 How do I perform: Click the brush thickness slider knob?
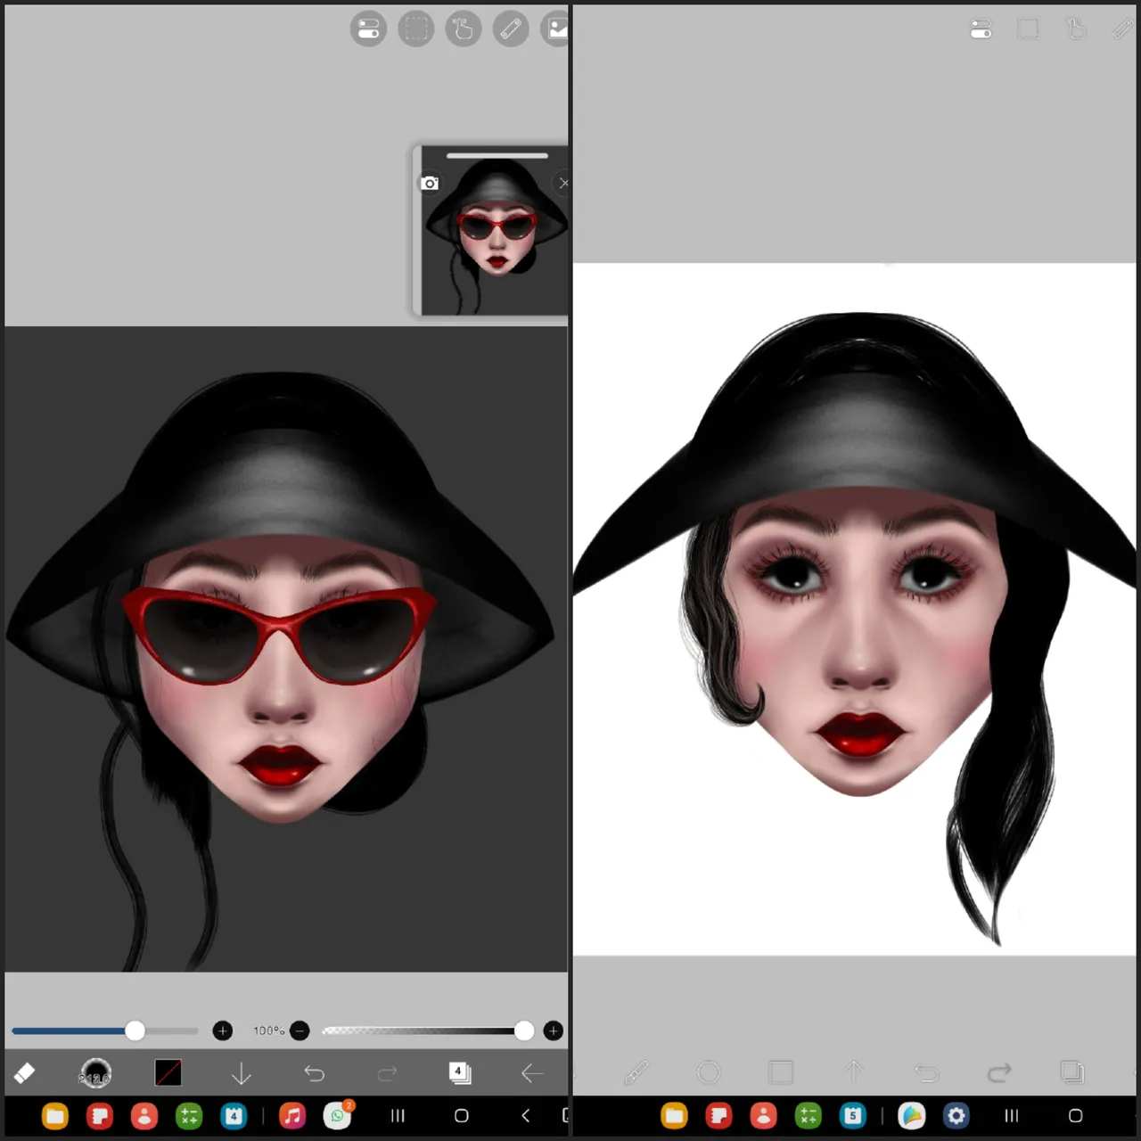click(135, 1030)
